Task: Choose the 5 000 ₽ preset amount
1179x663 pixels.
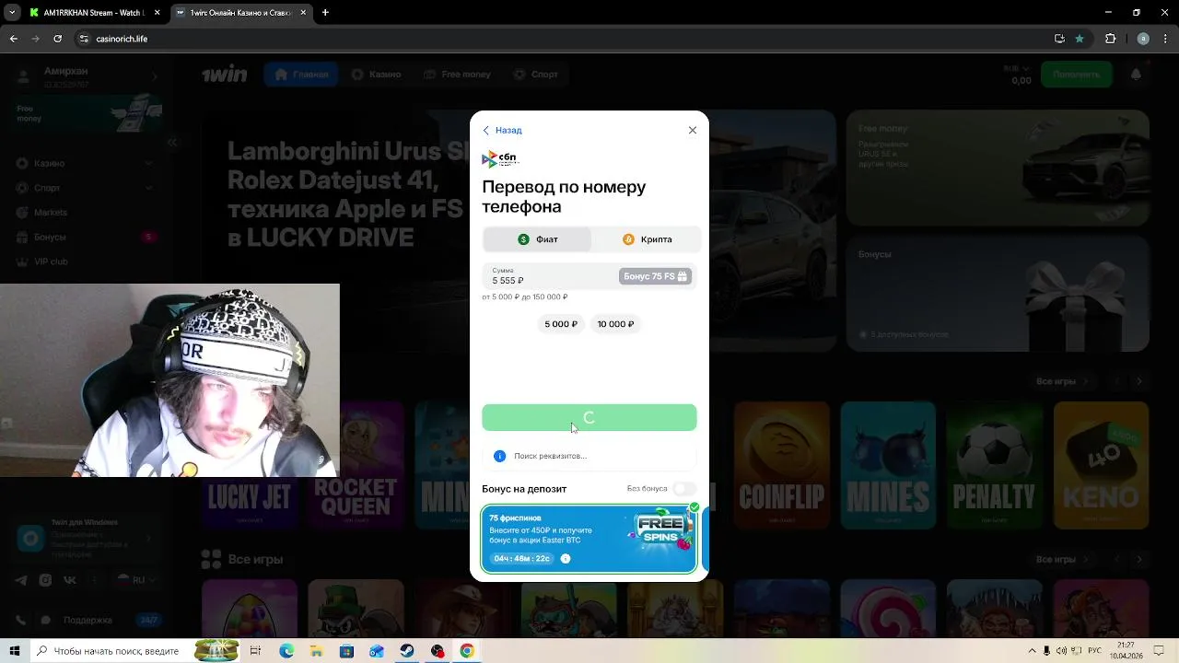Action: coord(561,324)
